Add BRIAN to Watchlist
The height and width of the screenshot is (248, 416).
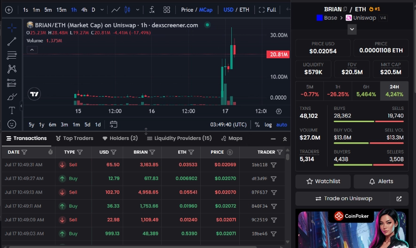point(323,181)
